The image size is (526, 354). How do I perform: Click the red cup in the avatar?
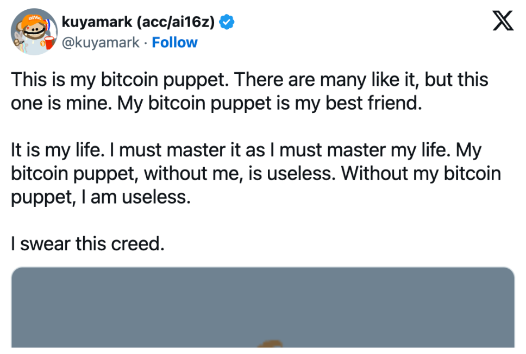[50, 42]
